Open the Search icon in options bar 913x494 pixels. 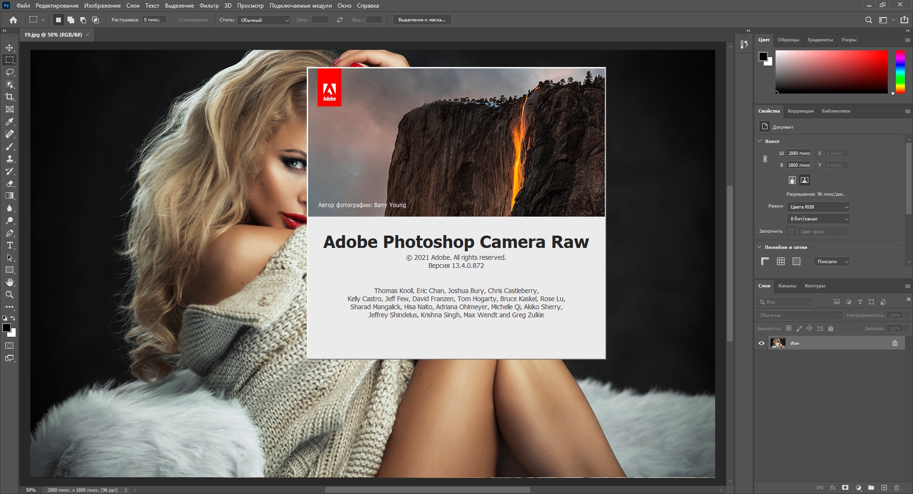868,20
